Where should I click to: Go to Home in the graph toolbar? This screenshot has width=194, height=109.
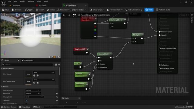(51, 10)
